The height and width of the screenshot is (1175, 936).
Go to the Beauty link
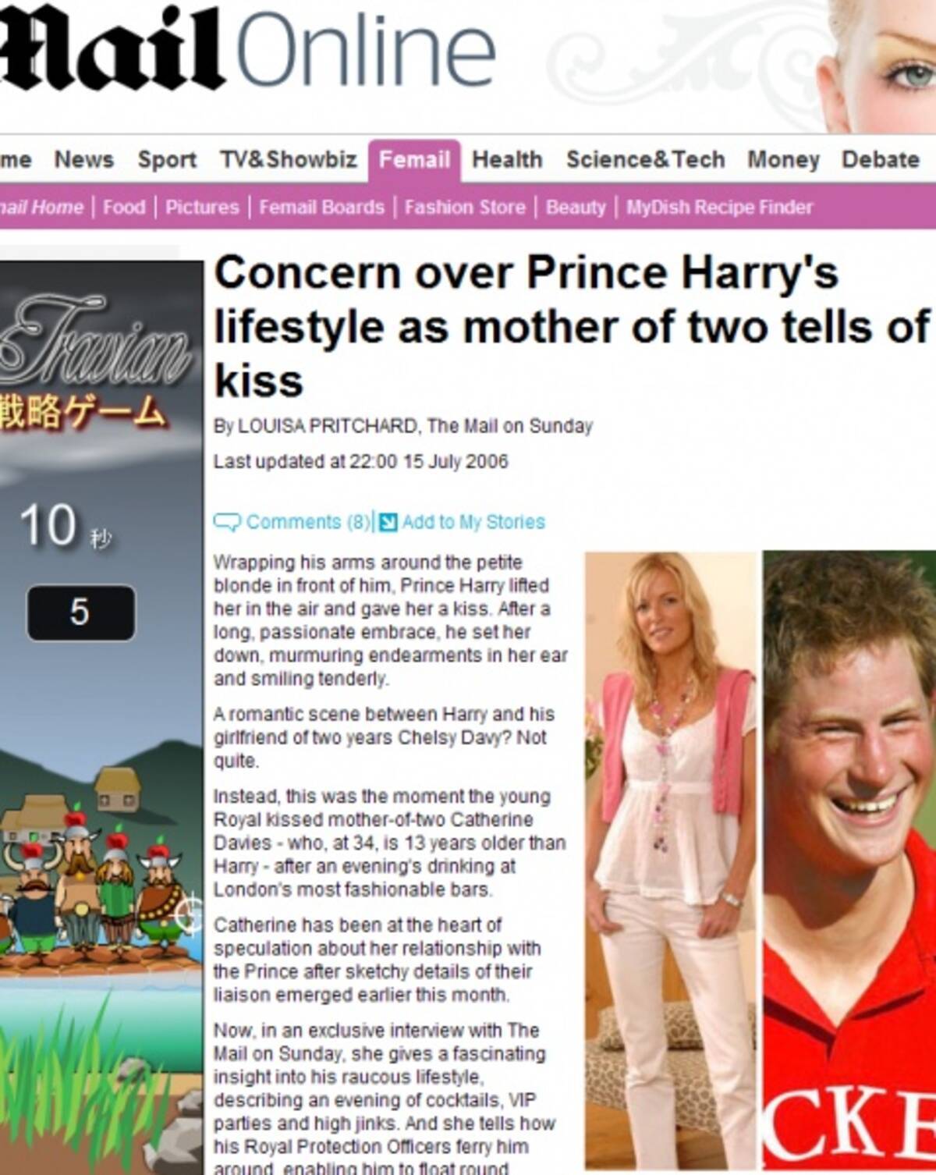pyautogui.click(x=576, y=208)
